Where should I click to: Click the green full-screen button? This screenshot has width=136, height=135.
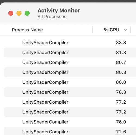(27, 13)
